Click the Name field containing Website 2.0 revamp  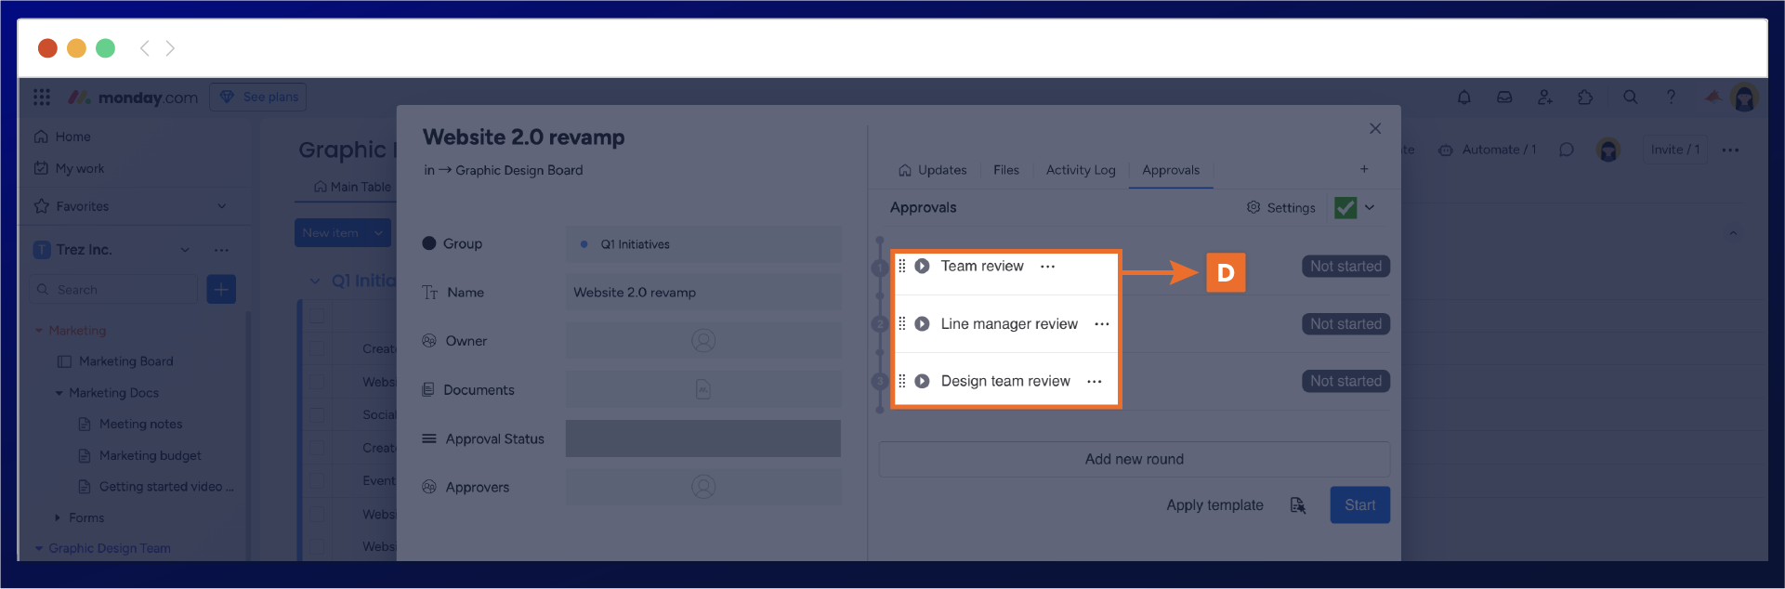click(702, 293)
